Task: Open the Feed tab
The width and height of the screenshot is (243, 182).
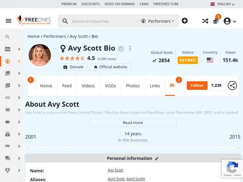Action: pyautogui.click(x=67, y=86)
